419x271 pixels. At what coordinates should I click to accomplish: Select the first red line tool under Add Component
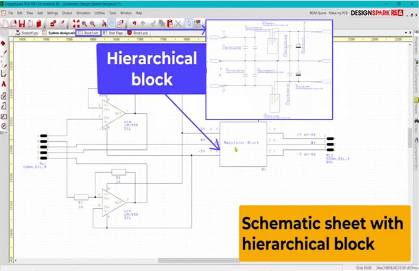[x=4, y=54]
